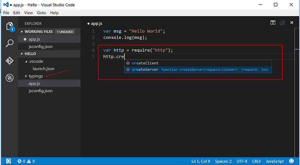Screen dimensions: 300x165
Task: Collapse the HELLO folder section
Action: pyautogui.click(x=21, y=54)
